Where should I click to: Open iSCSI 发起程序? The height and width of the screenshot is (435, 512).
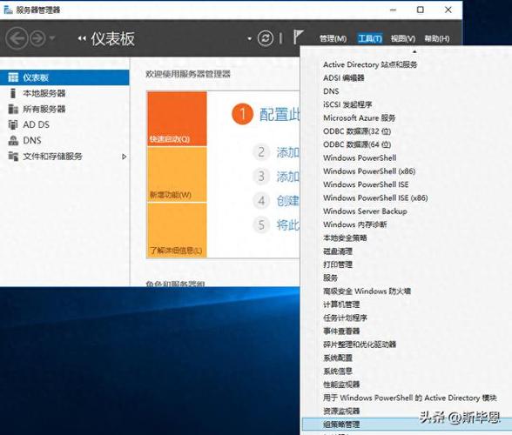click(x=347, y=104)
